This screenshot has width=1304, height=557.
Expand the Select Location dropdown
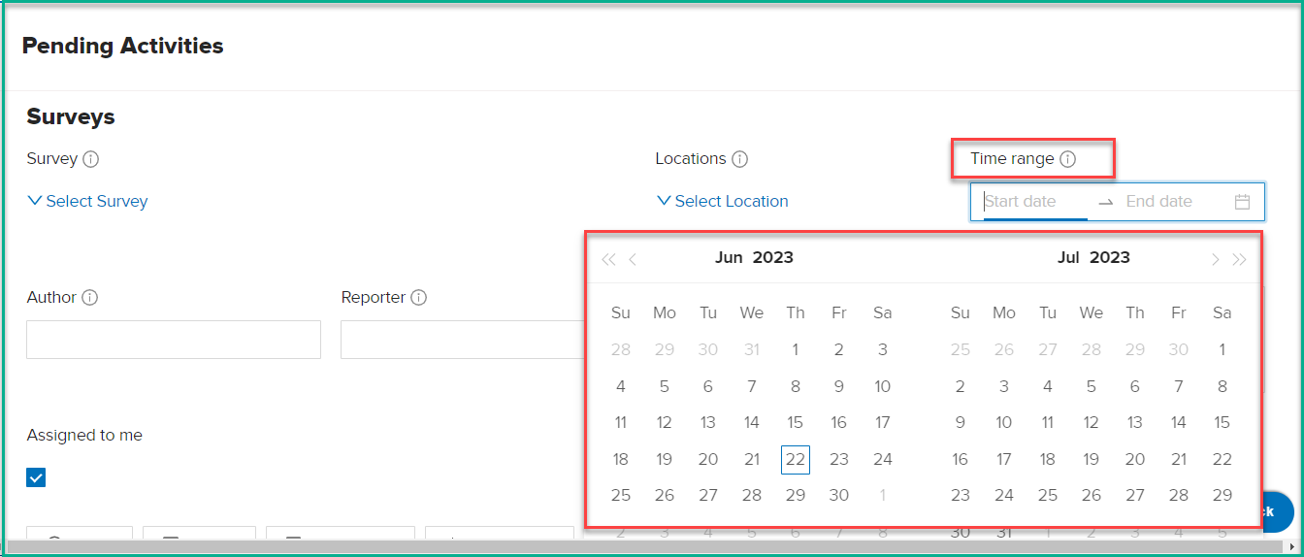point(723,201)
